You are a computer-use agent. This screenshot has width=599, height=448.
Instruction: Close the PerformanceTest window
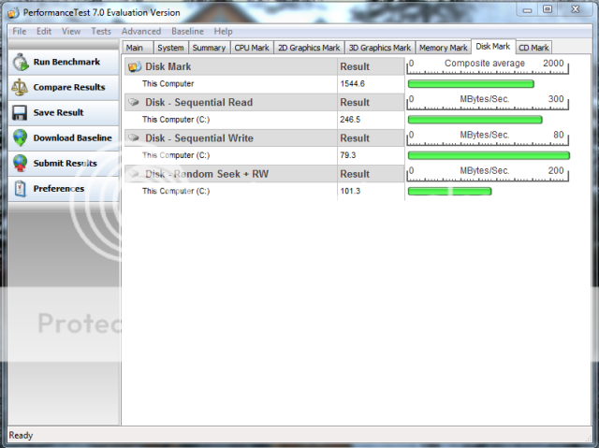pos(576,10)
